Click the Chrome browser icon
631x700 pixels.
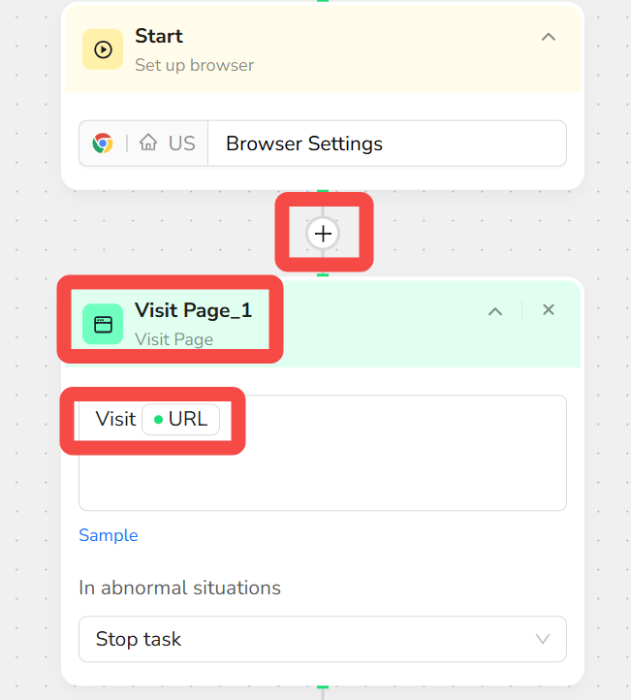coord(103,143)
